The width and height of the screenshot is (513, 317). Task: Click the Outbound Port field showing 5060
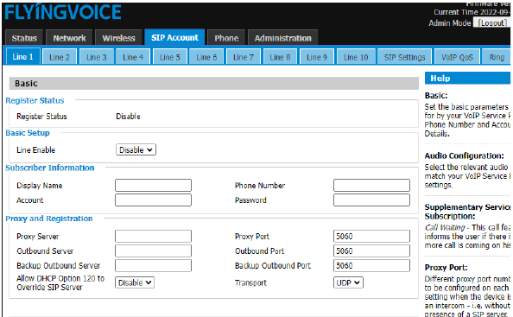tap(371, 250)
